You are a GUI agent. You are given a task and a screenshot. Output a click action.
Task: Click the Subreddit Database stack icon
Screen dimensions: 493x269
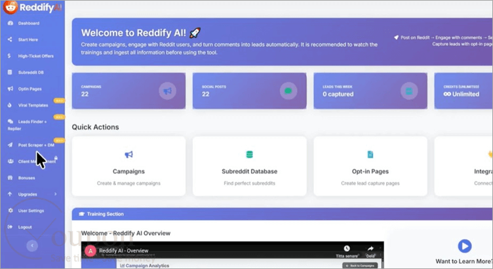pos(249,154)
